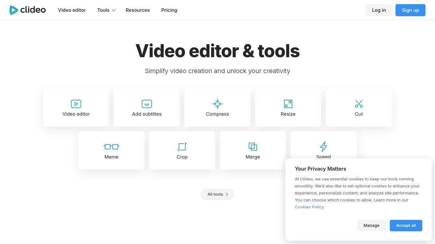Open the Meme glasses icon

(x=111, y=147)
